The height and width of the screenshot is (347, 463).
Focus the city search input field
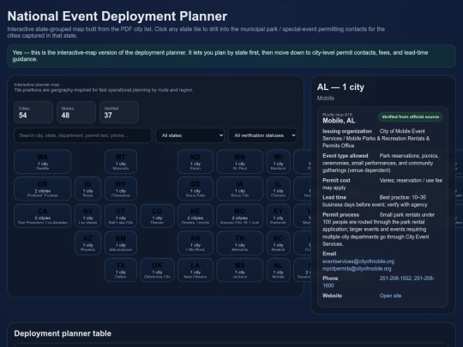pos(82,135)
